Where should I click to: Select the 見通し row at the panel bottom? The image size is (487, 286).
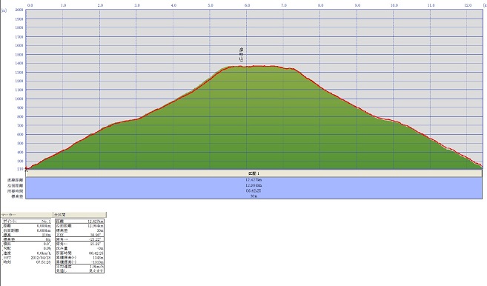79,270
